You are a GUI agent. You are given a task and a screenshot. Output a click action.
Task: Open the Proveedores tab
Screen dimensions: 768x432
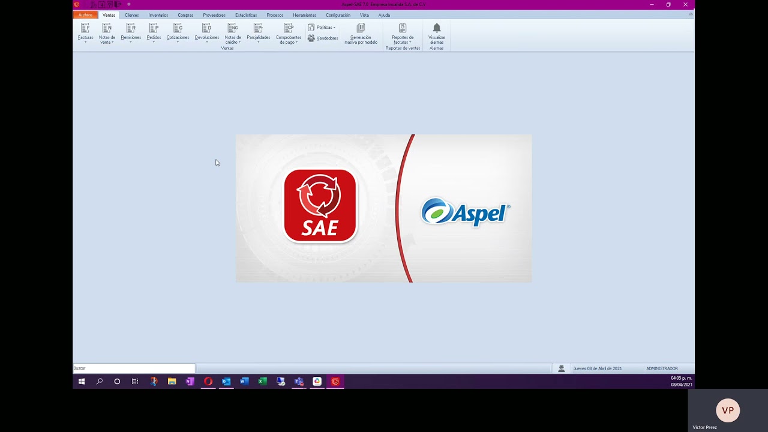[214, 15]
